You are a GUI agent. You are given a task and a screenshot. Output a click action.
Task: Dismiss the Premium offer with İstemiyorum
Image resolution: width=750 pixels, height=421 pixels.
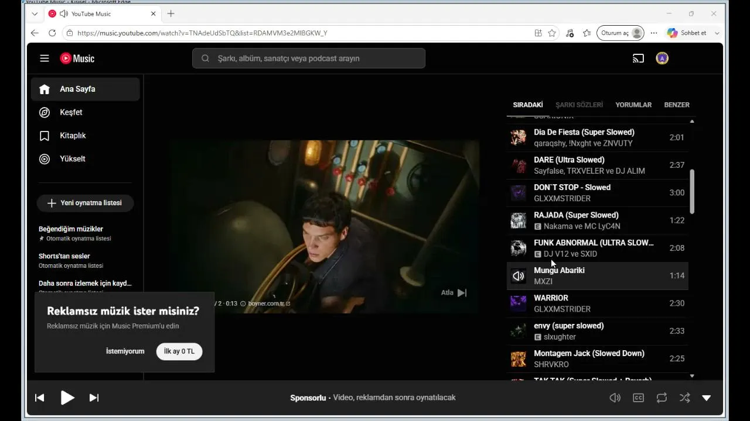click(x=125, y=351)
